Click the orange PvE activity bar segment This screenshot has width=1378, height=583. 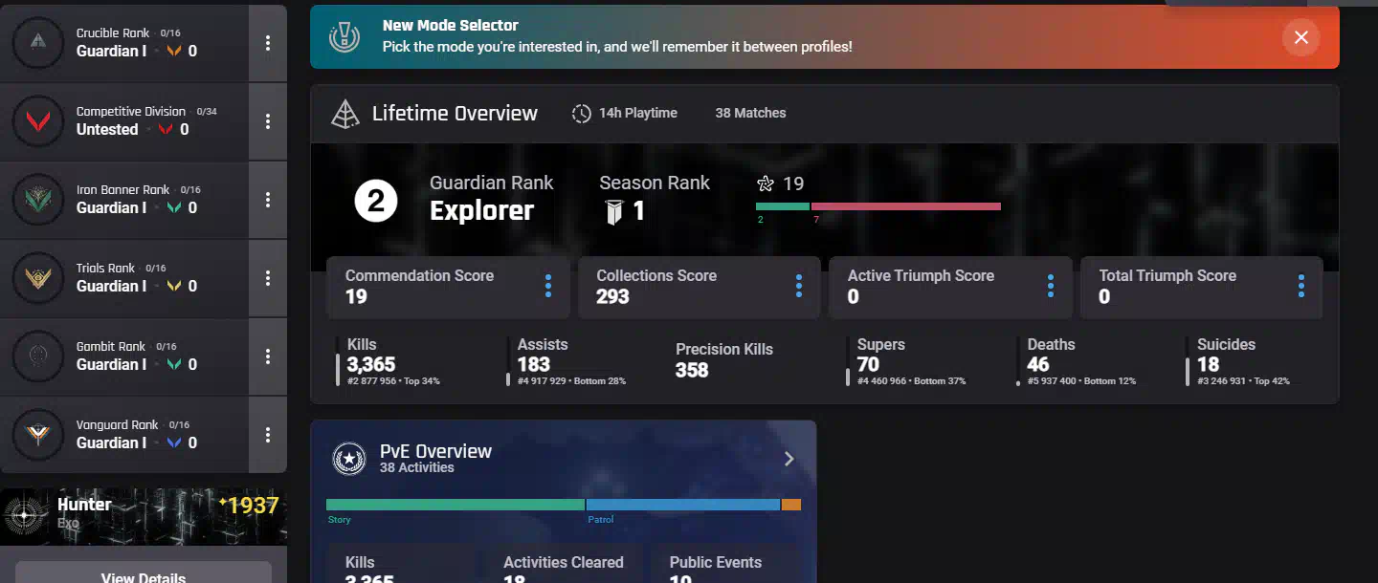[x=791, y=505]
